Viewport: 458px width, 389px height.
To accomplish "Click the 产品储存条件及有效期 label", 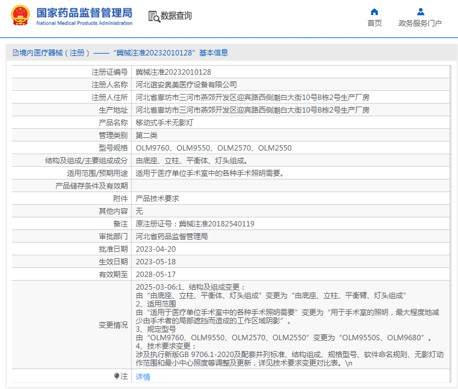I will click(x=91, y=186).
